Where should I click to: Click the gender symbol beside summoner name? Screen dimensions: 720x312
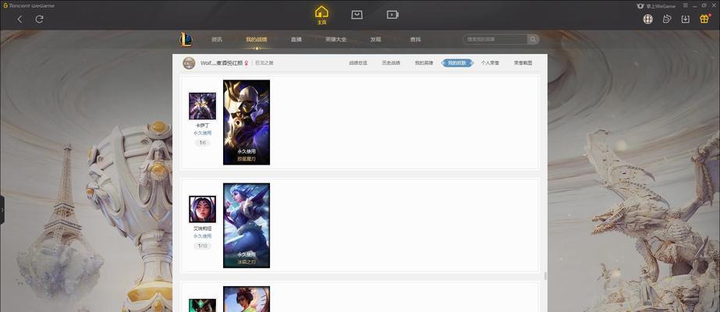(247, 63)
